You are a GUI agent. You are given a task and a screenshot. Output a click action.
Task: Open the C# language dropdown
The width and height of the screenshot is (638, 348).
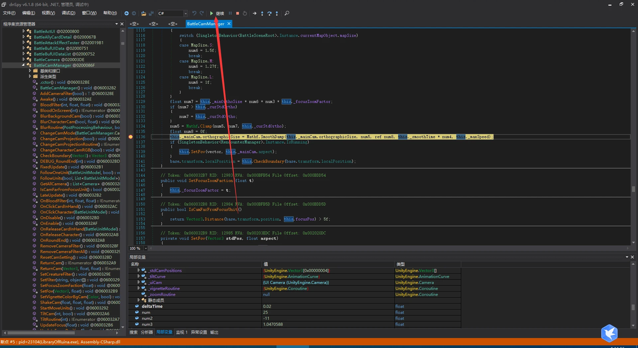click(186, 14)
